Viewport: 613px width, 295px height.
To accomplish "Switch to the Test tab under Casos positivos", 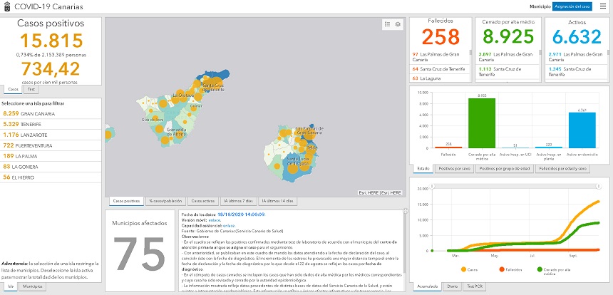I will coord(31,89).
